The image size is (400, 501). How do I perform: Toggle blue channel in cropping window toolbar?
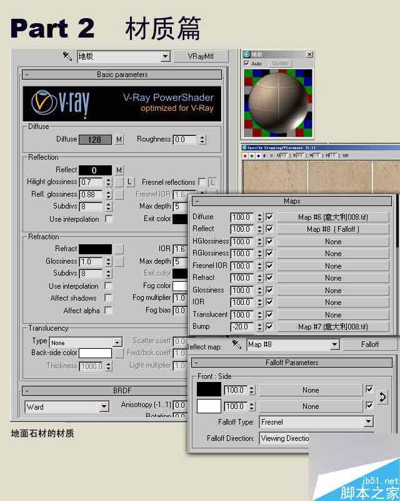258,155
